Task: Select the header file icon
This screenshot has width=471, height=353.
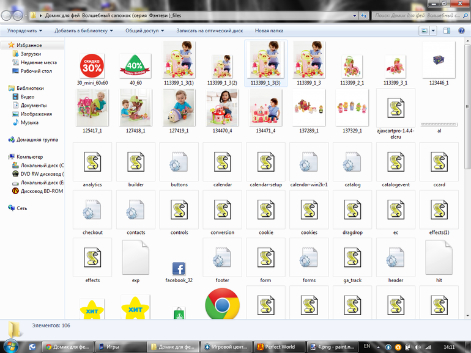Action: (396, 257)
